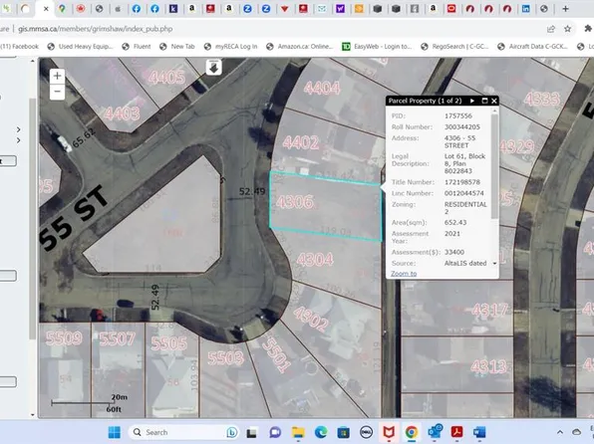Open File Explorer from the taskbar
Screen dimensions: 594x444
[298, 432]
